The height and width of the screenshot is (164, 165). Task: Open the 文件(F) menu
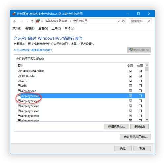[x=17, y=28]
